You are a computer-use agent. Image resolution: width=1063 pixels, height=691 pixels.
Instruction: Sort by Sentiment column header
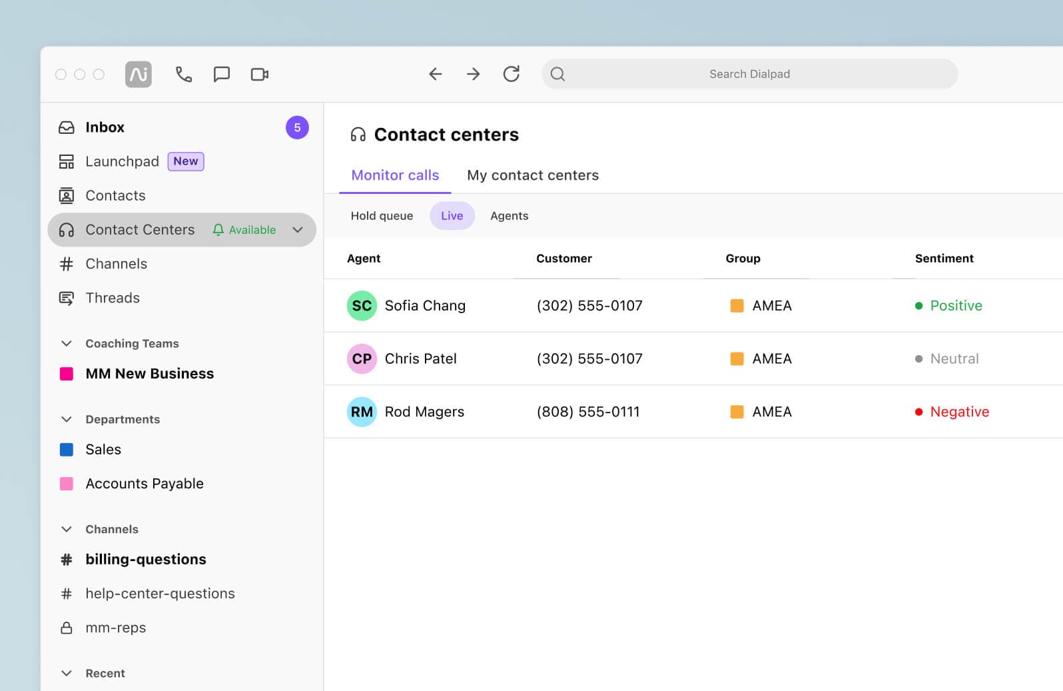coord(944,259)
